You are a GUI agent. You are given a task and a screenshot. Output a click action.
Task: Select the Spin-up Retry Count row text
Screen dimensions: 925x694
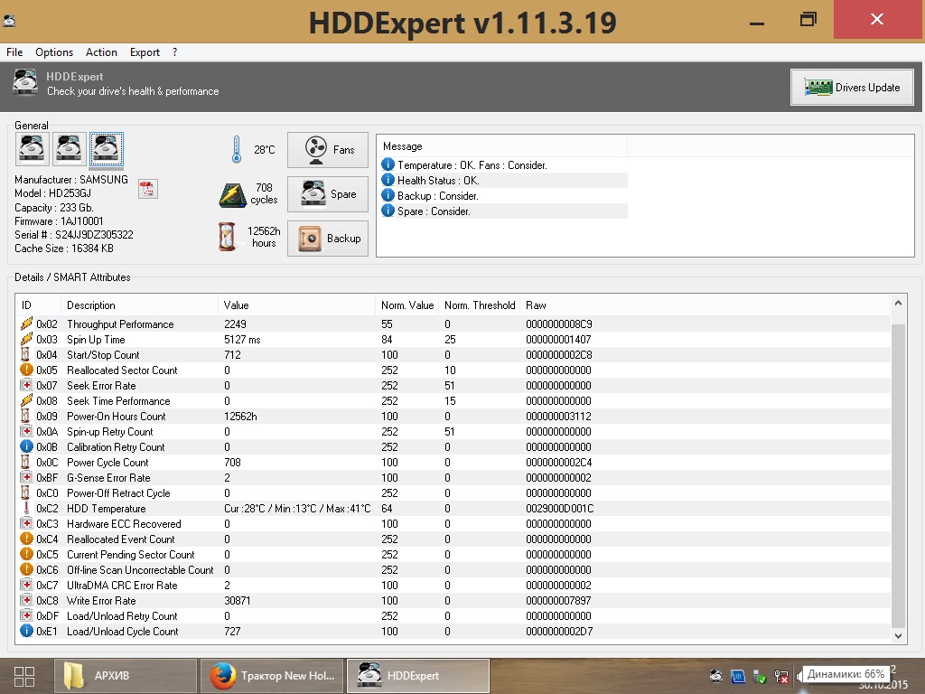pyautogui.click(x=109, y=431)
